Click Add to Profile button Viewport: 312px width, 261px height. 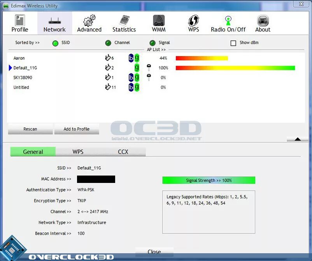[x=77, y=129]
